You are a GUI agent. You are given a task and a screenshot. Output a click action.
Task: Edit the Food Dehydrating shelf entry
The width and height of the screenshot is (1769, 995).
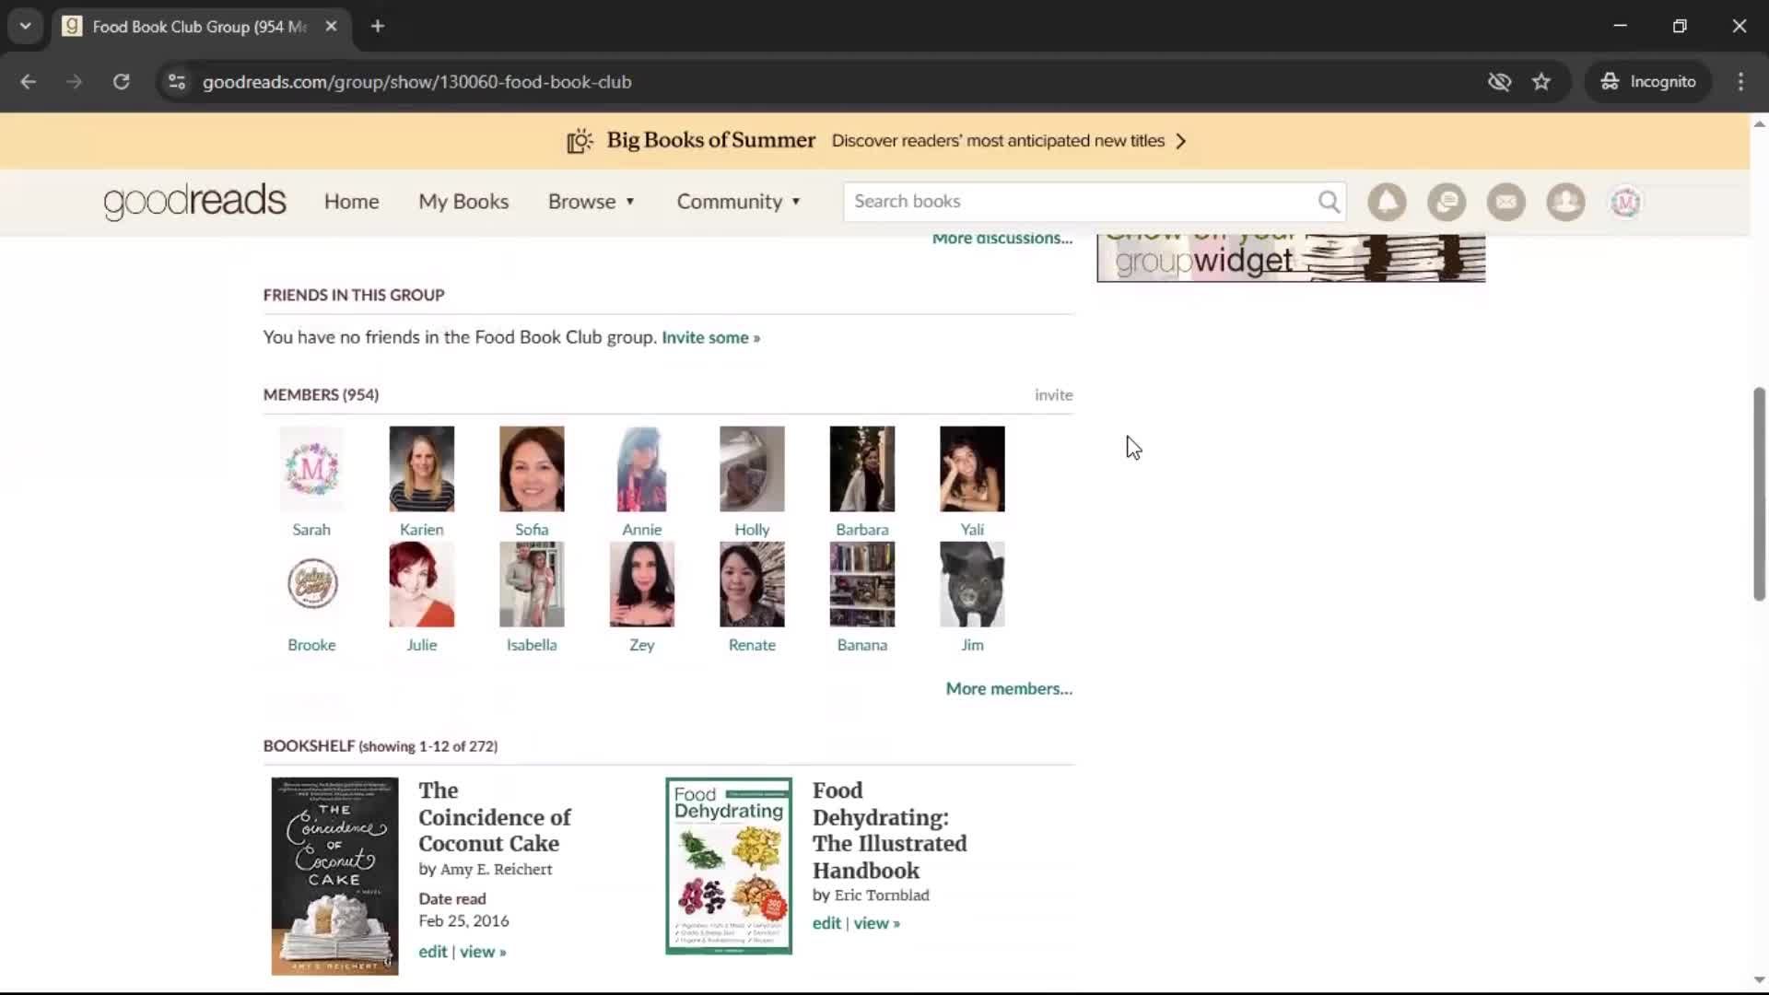[826, 923]
